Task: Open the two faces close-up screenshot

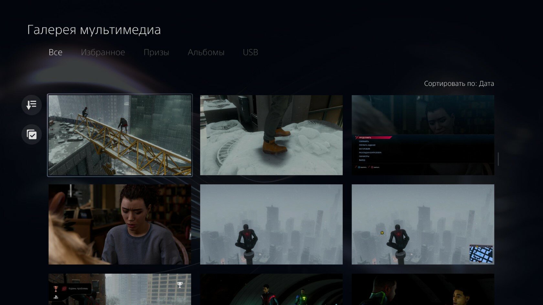Action: click(423, 289)
